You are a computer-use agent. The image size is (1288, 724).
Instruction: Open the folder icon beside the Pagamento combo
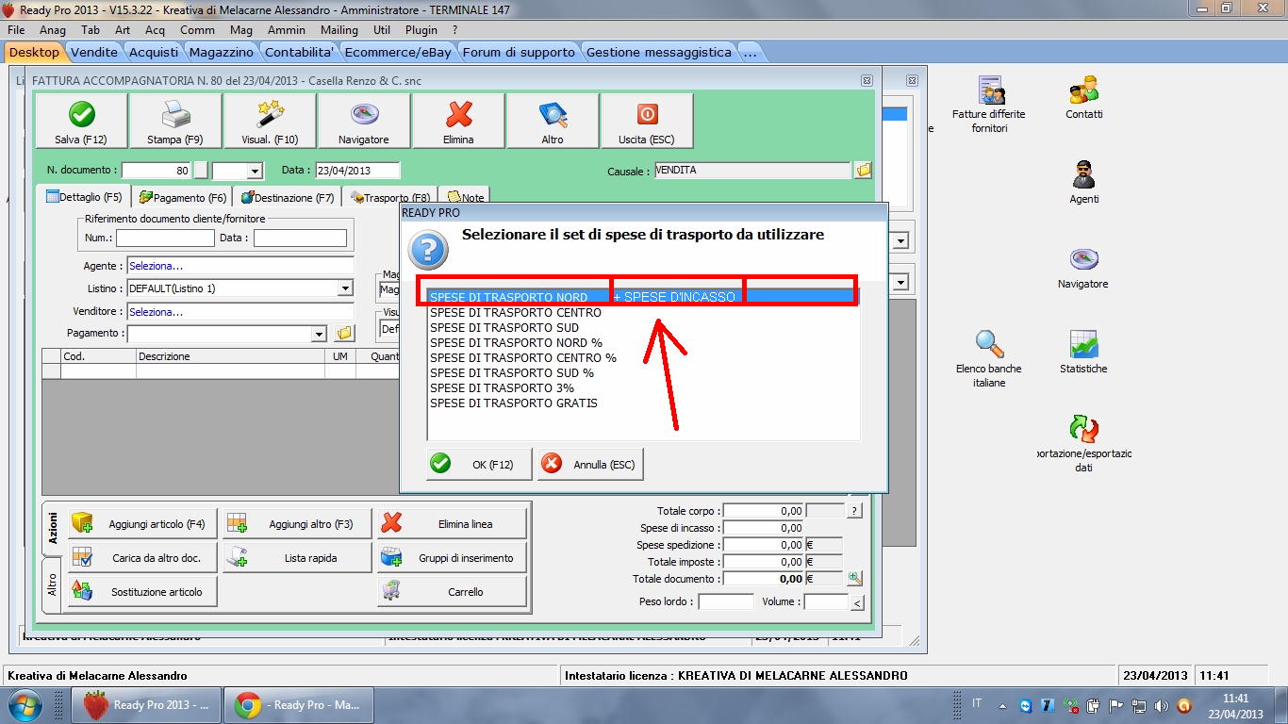(344, 333)
